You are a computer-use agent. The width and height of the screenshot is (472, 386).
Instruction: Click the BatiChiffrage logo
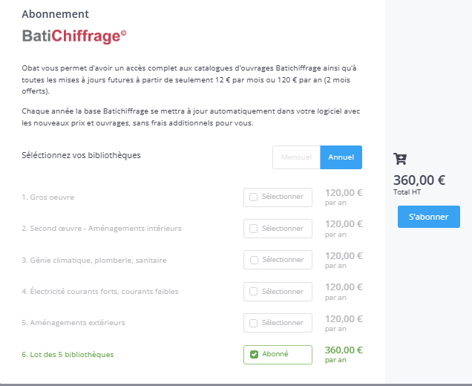point(74,36)
